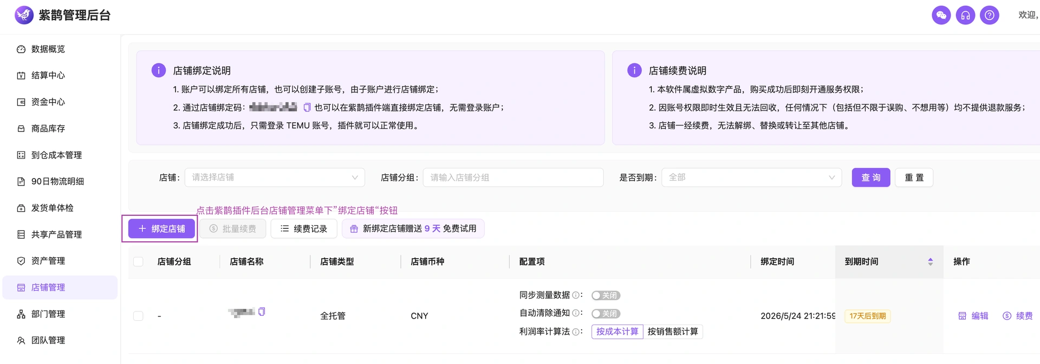Open 团队管理 in the sidebar

pyautogui.click(x=60, y=341)
